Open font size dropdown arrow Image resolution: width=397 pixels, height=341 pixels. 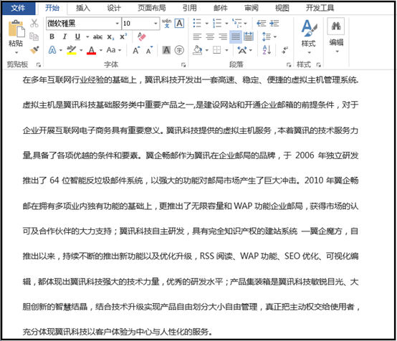point(156,24)
